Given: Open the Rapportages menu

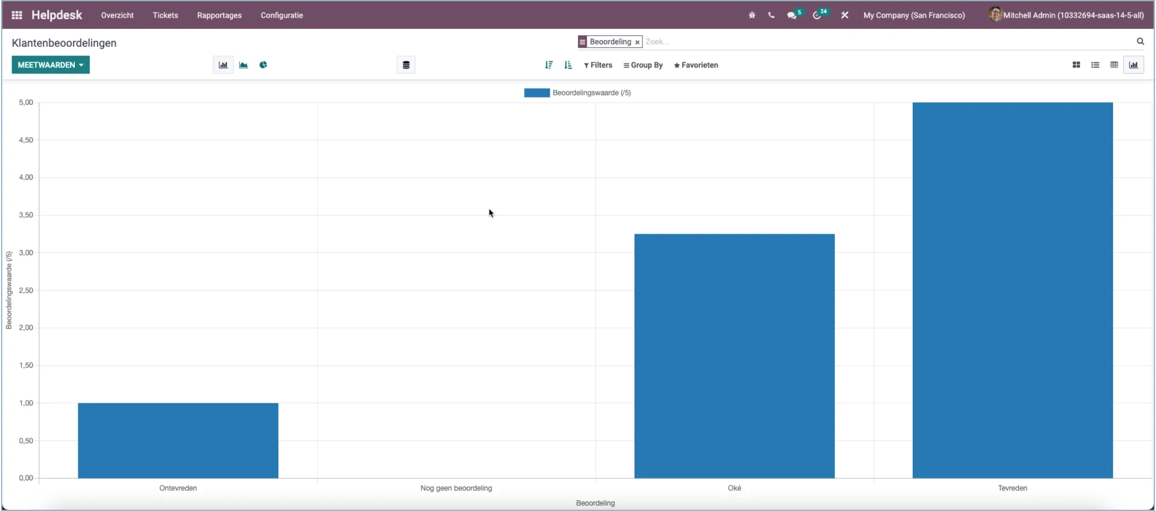Looking at the screenshot, I should 219,15.
